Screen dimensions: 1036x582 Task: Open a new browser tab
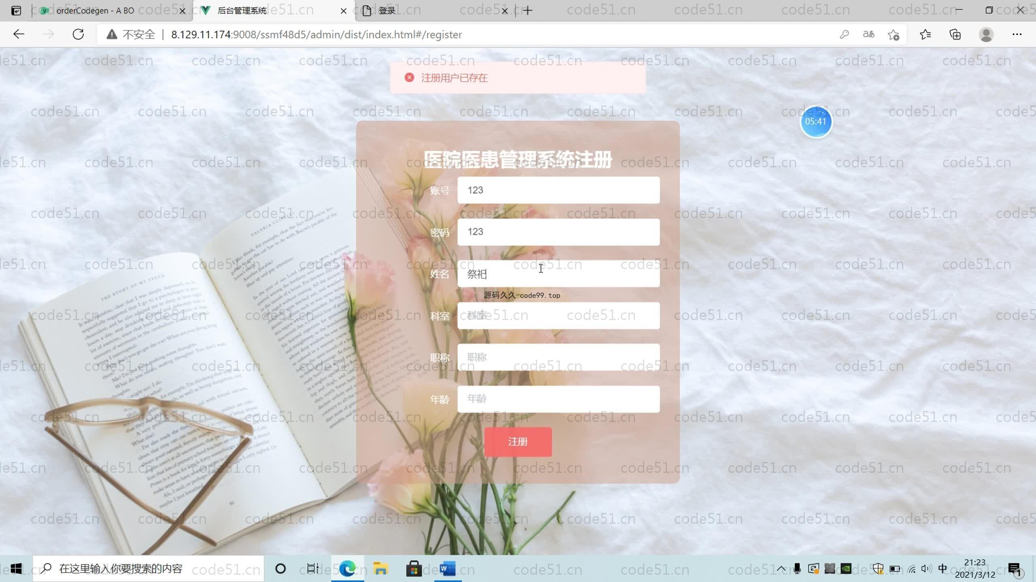pyautogui.click(x=527, y=11)
